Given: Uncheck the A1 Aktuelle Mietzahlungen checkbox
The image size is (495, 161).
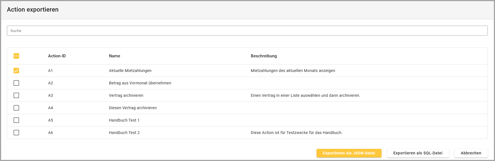Looking at the screenshot, I should pyautogui.click(x=16, y=71).
